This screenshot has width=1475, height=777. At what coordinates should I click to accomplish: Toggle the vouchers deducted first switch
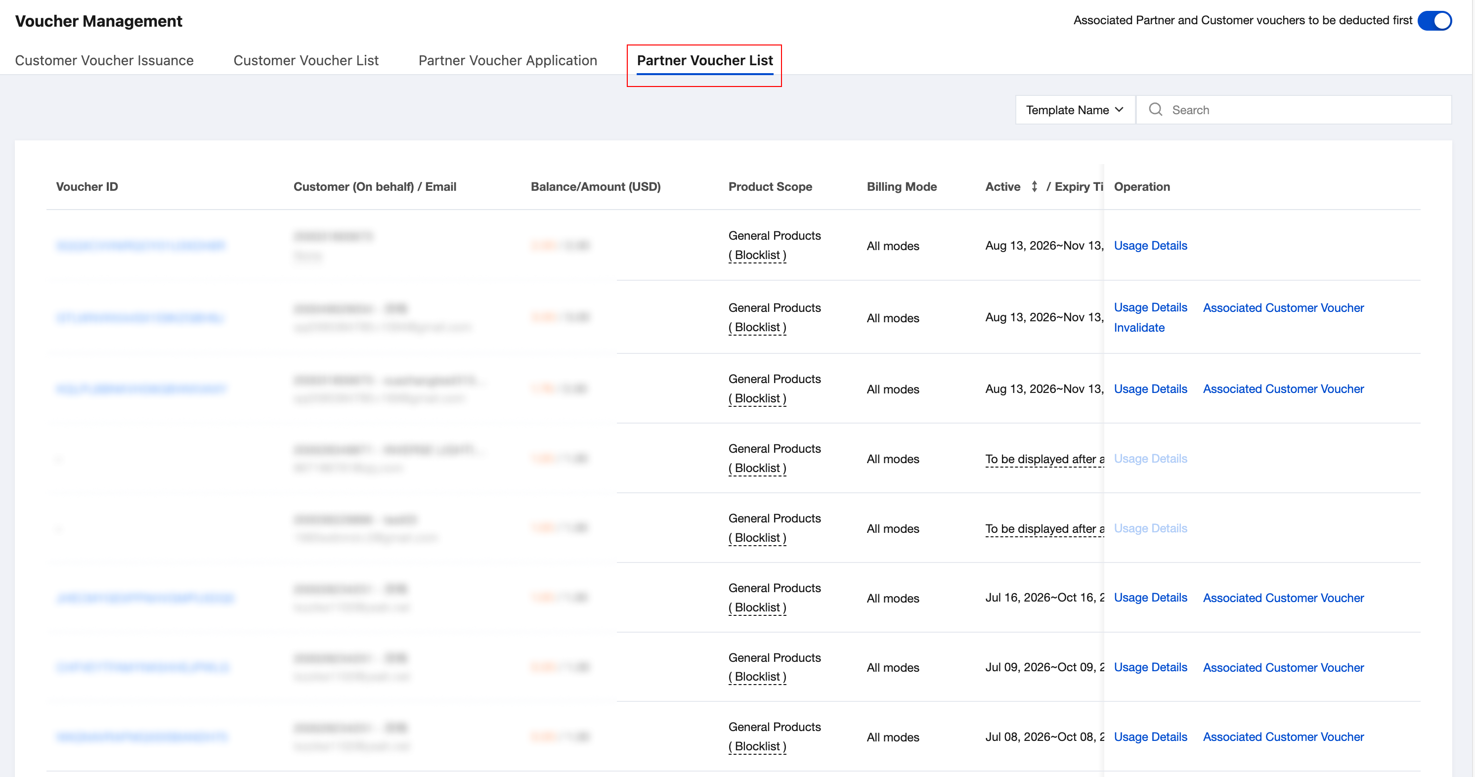click(x=1434, y=21)
